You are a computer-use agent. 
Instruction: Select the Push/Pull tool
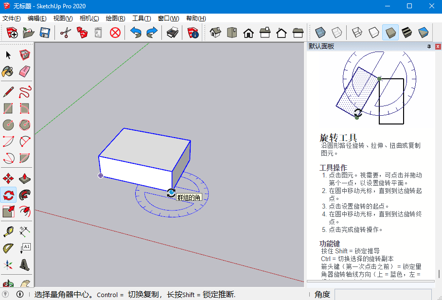point(25,178)
